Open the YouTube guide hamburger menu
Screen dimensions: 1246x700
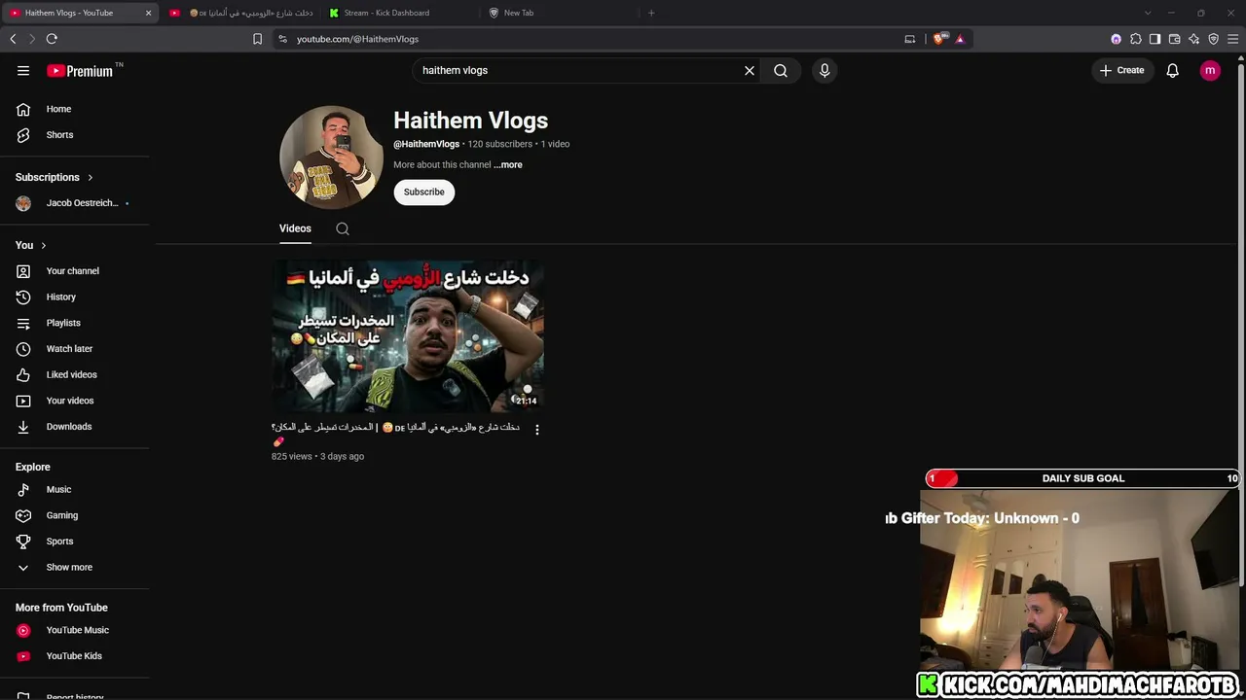(23, 70)
